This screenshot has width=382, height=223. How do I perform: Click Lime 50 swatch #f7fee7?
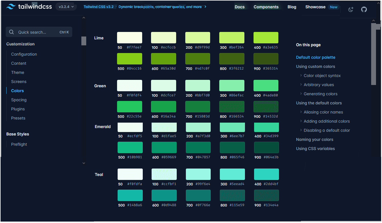(130, 38)
